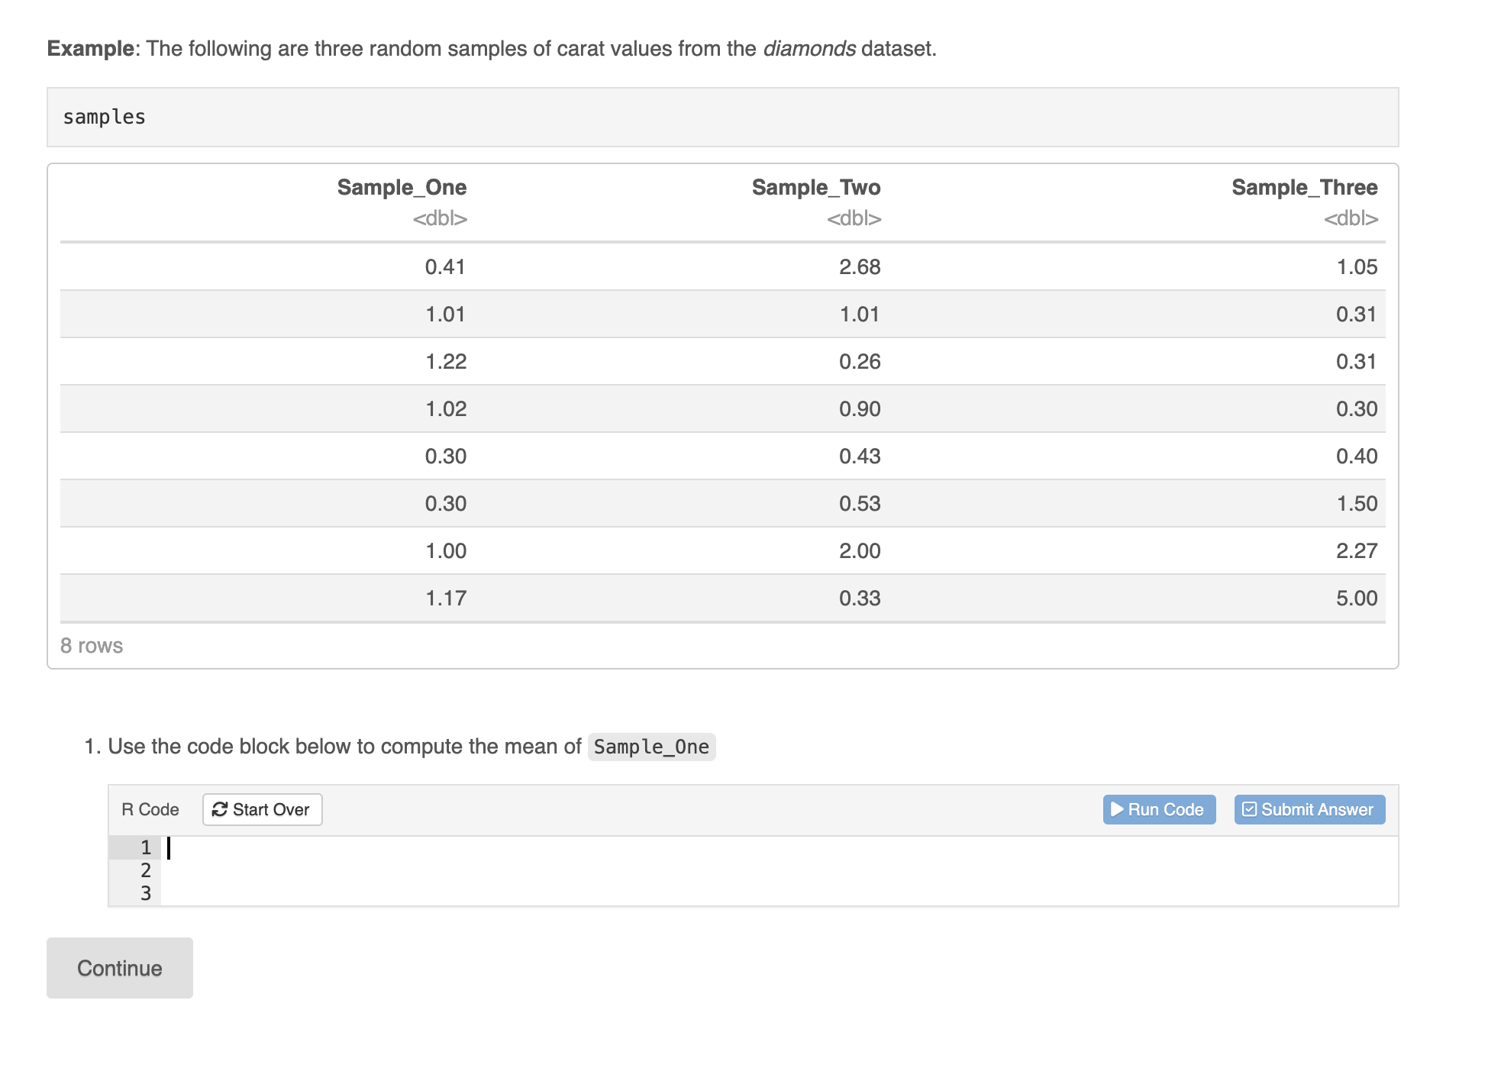This screenshot has width=1501, height=1081.
Task: Click the Start Over button
Action: click(x=262, y=809)
